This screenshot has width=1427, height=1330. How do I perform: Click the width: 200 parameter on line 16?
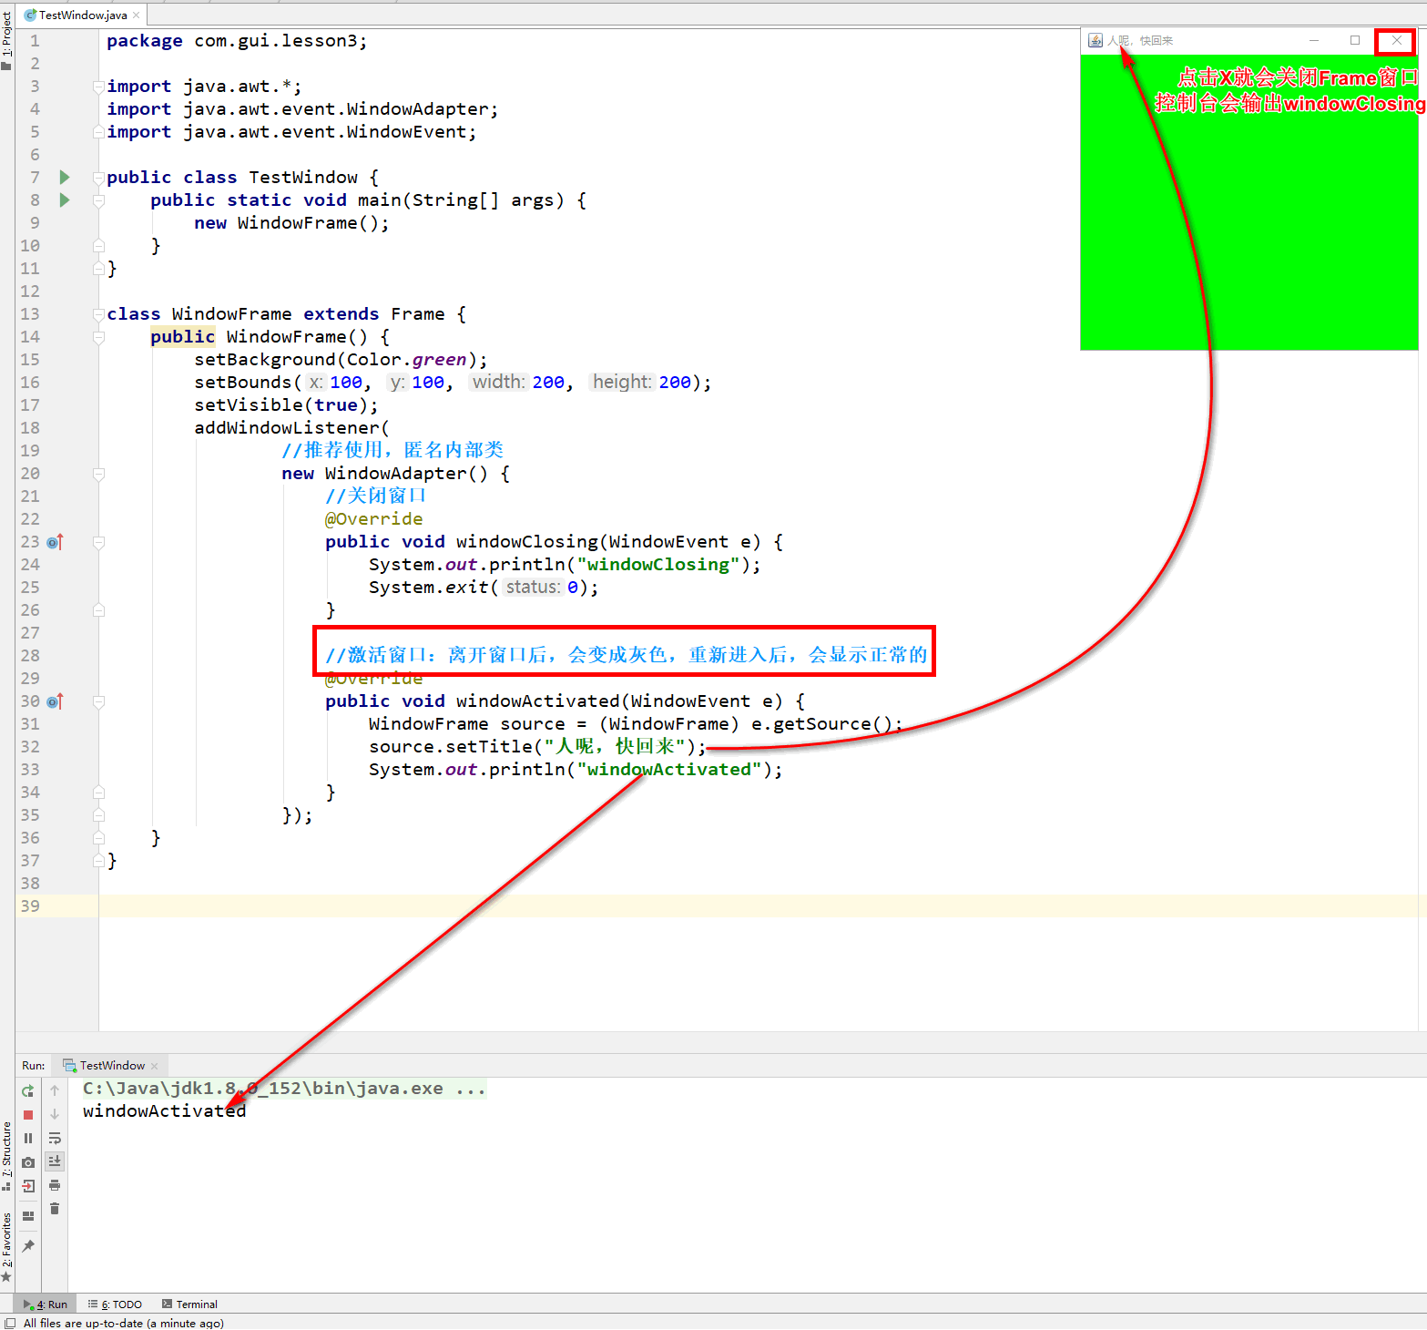[517, 383]
